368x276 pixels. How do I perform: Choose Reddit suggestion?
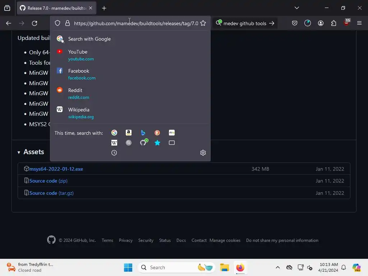(130, 94)
